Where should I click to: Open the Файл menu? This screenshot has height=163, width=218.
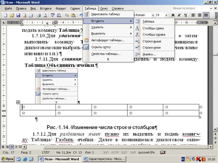pyautogui.click(x=8, y=9)
